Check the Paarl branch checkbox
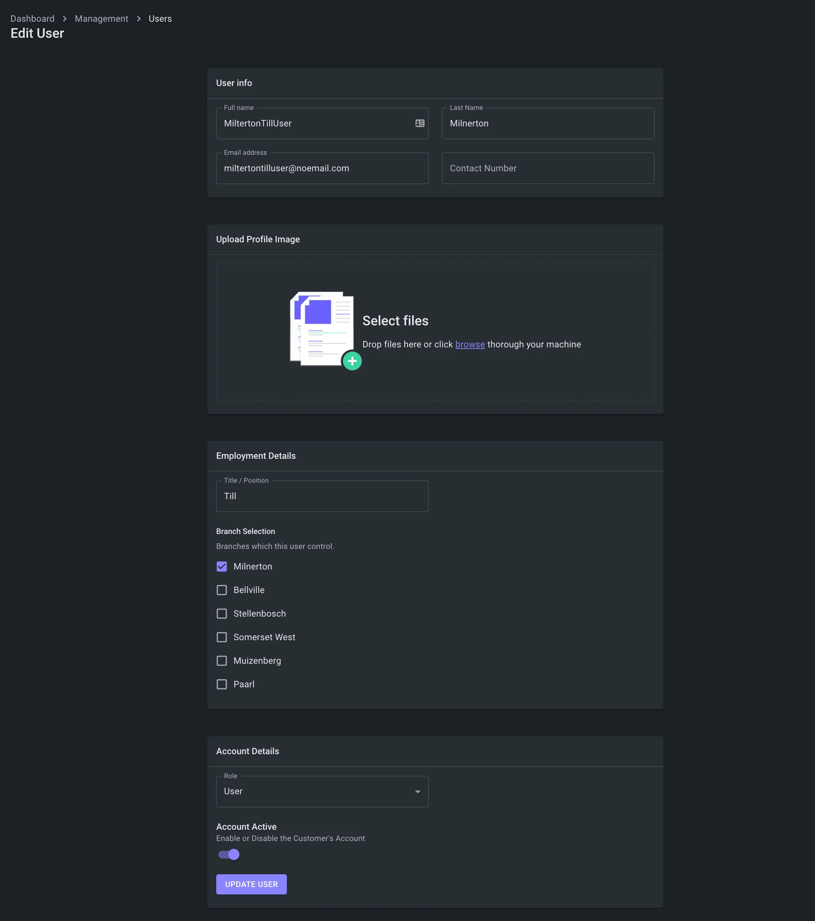The image size is (815, 921). click(222, 684)
